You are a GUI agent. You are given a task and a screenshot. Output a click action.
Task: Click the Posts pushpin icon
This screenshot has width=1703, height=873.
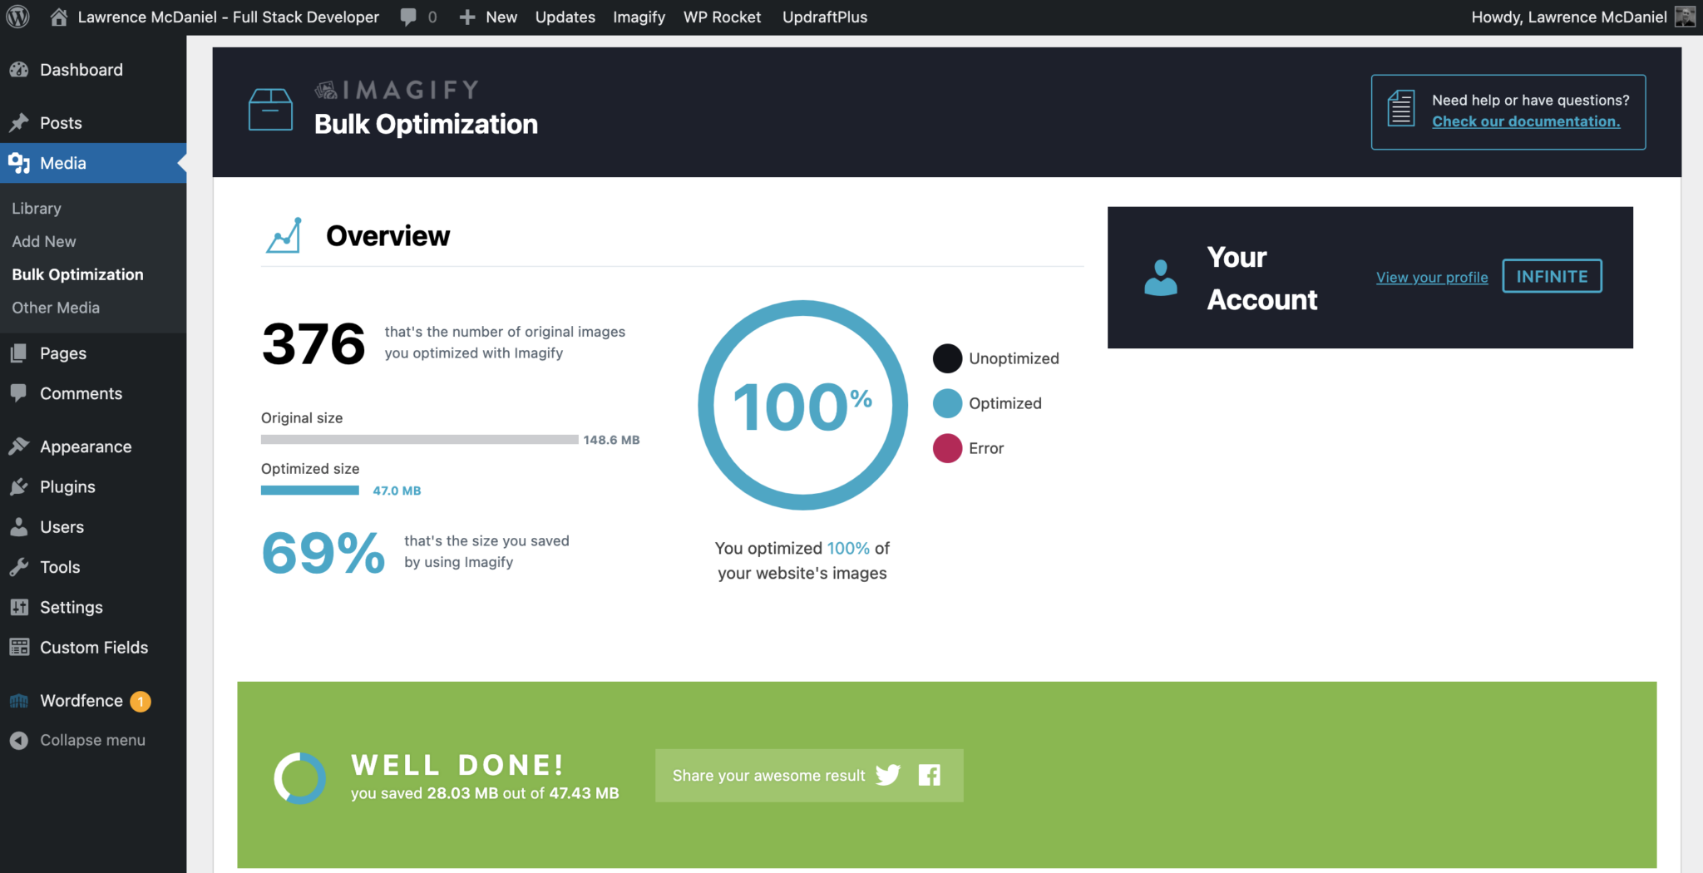tap(19, 123)
